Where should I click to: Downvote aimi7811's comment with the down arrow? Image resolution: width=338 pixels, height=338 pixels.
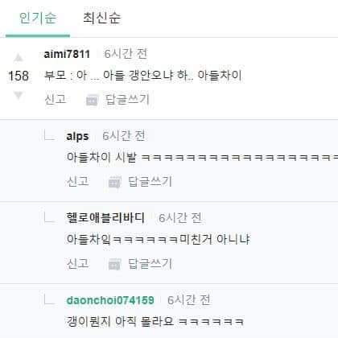19,95
